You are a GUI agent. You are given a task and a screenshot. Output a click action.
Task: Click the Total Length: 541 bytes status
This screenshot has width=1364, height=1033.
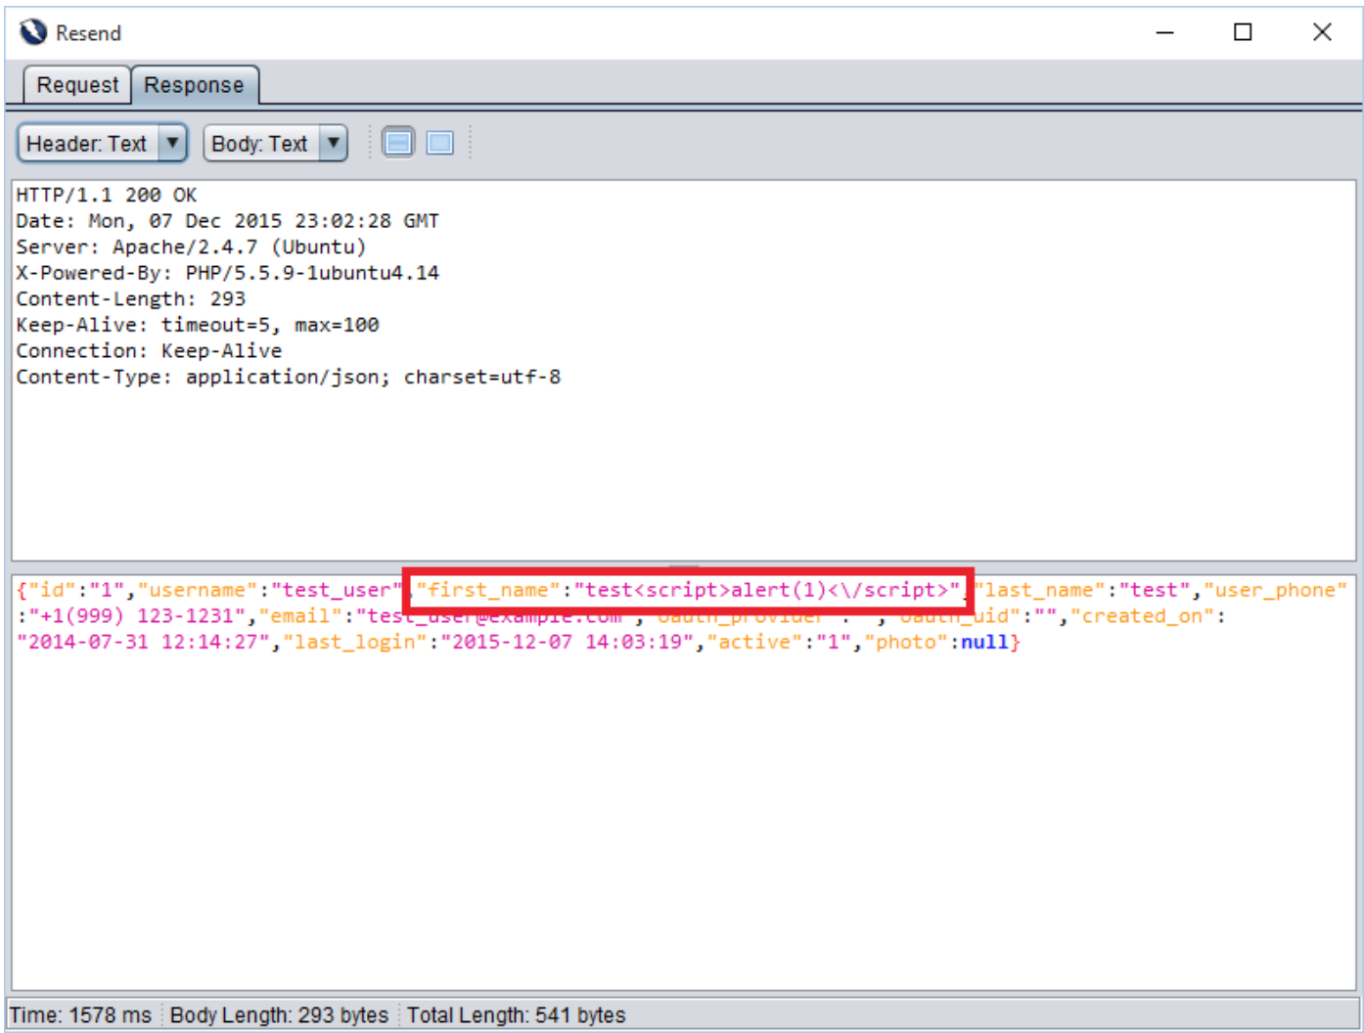[x=516, y=1015]
